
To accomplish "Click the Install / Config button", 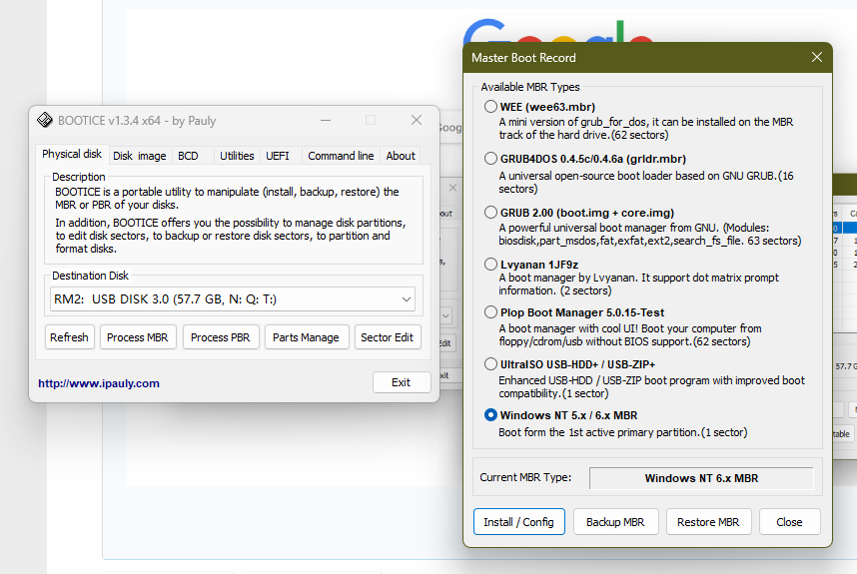I will pyautogui.click(x=518, y=522).
